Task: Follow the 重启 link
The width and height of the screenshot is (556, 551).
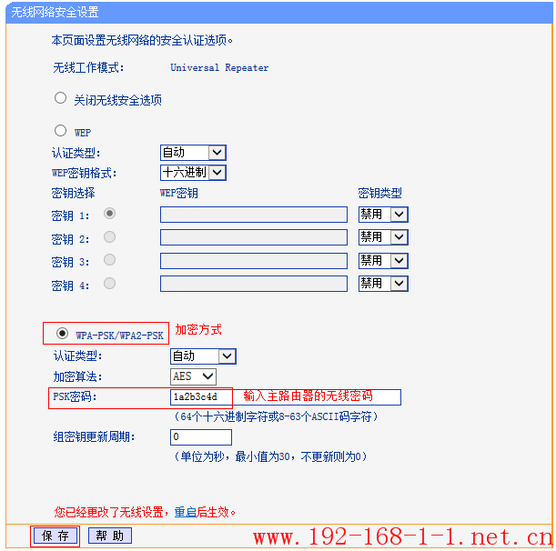Action: (186, 513)
